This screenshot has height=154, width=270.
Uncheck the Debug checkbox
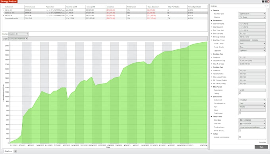tap(240, 93)
